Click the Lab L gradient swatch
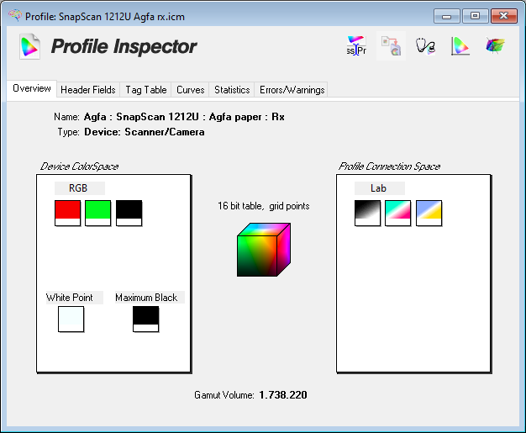 (367, 213)
